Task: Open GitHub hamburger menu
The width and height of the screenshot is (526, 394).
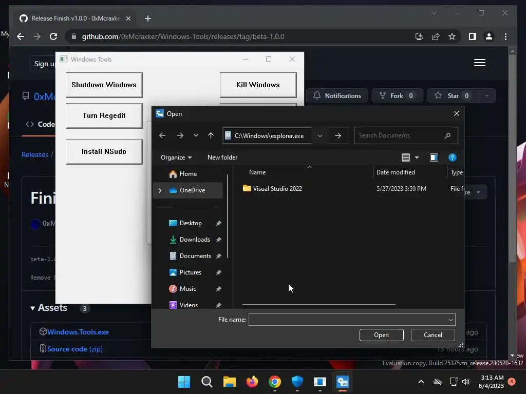Action: coord(480,63)
